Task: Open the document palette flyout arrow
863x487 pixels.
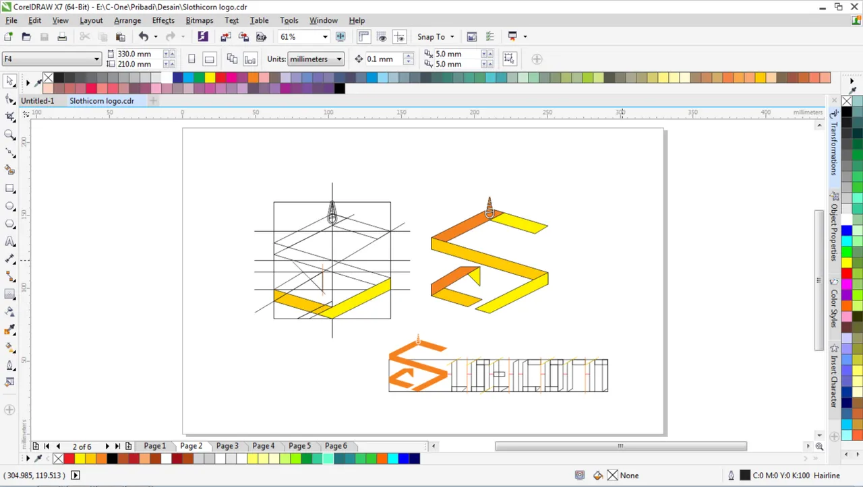Action: (28, 458)
